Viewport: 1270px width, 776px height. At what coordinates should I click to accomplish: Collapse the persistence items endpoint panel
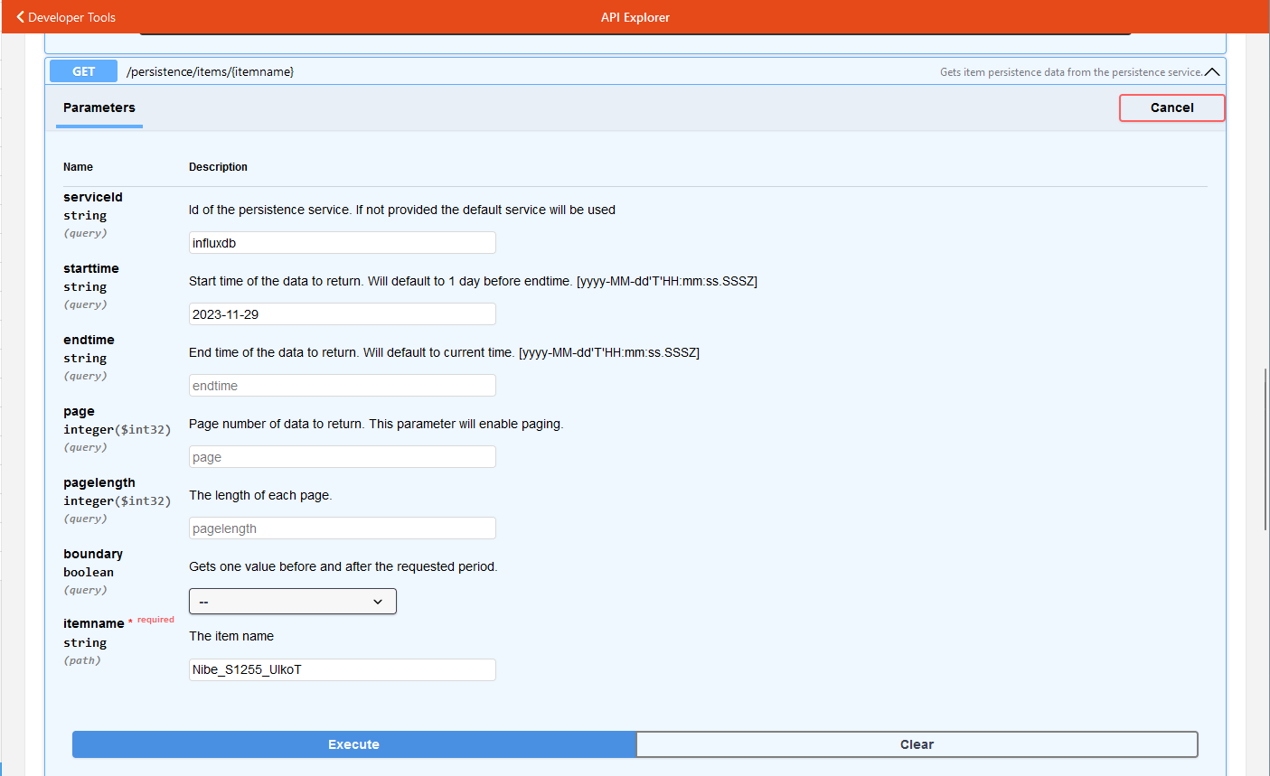point(1213,71)
